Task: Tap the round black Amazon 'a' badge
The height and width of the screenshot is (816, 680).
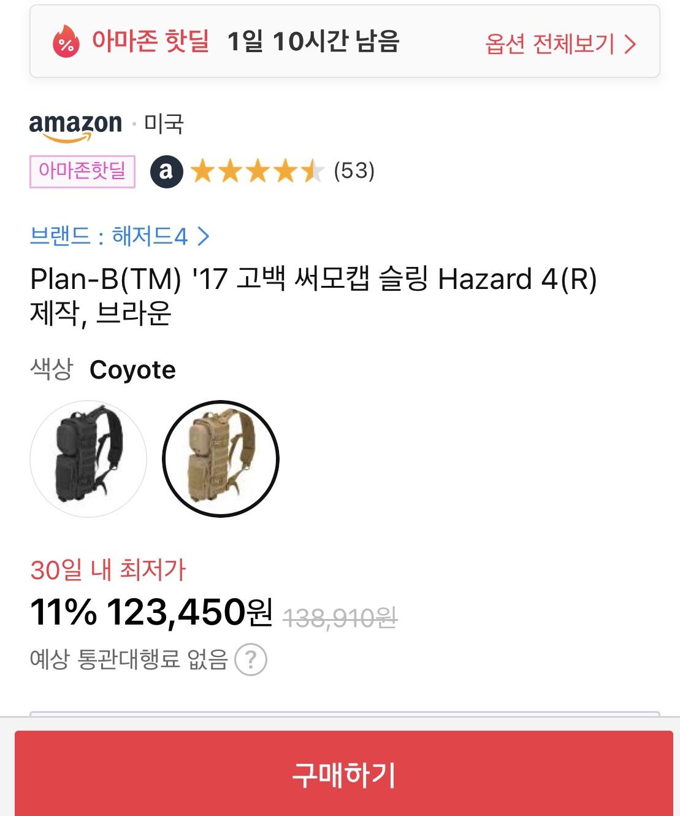Action: 166,171
